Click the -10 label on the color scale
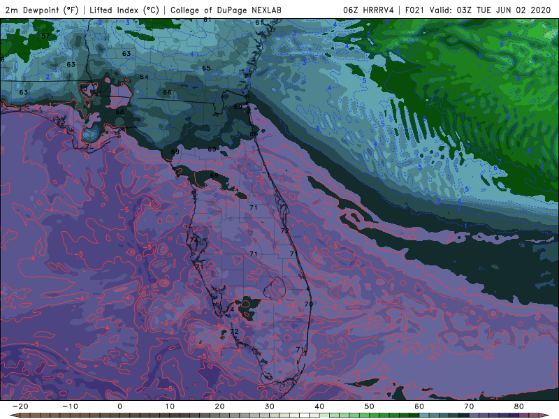559x419 pixels. (70, 406)
